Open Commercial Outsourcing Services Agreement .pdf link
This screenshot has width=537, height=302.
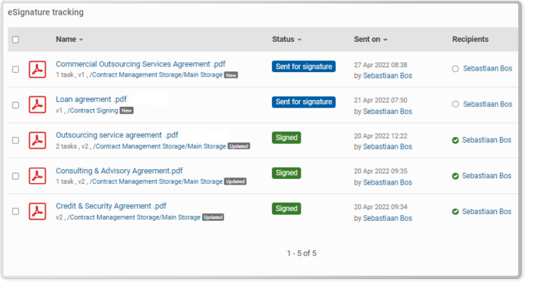tap(141, 64)
